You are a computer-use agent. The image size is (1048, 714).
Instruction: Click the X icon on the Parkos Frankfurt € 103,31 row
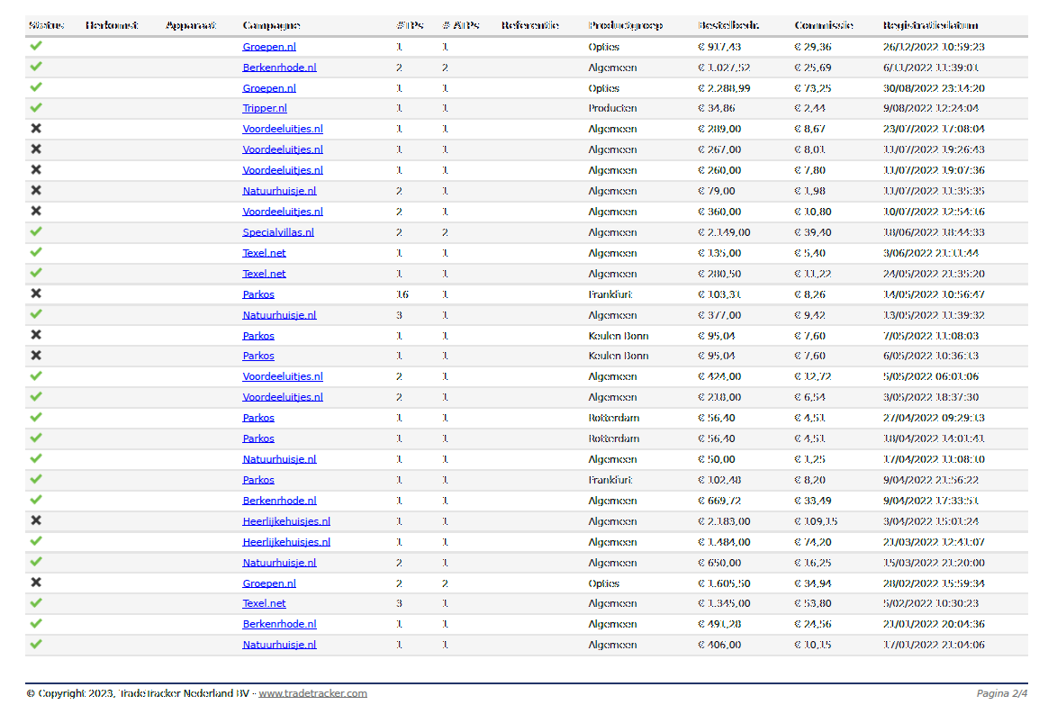(36, 294)
